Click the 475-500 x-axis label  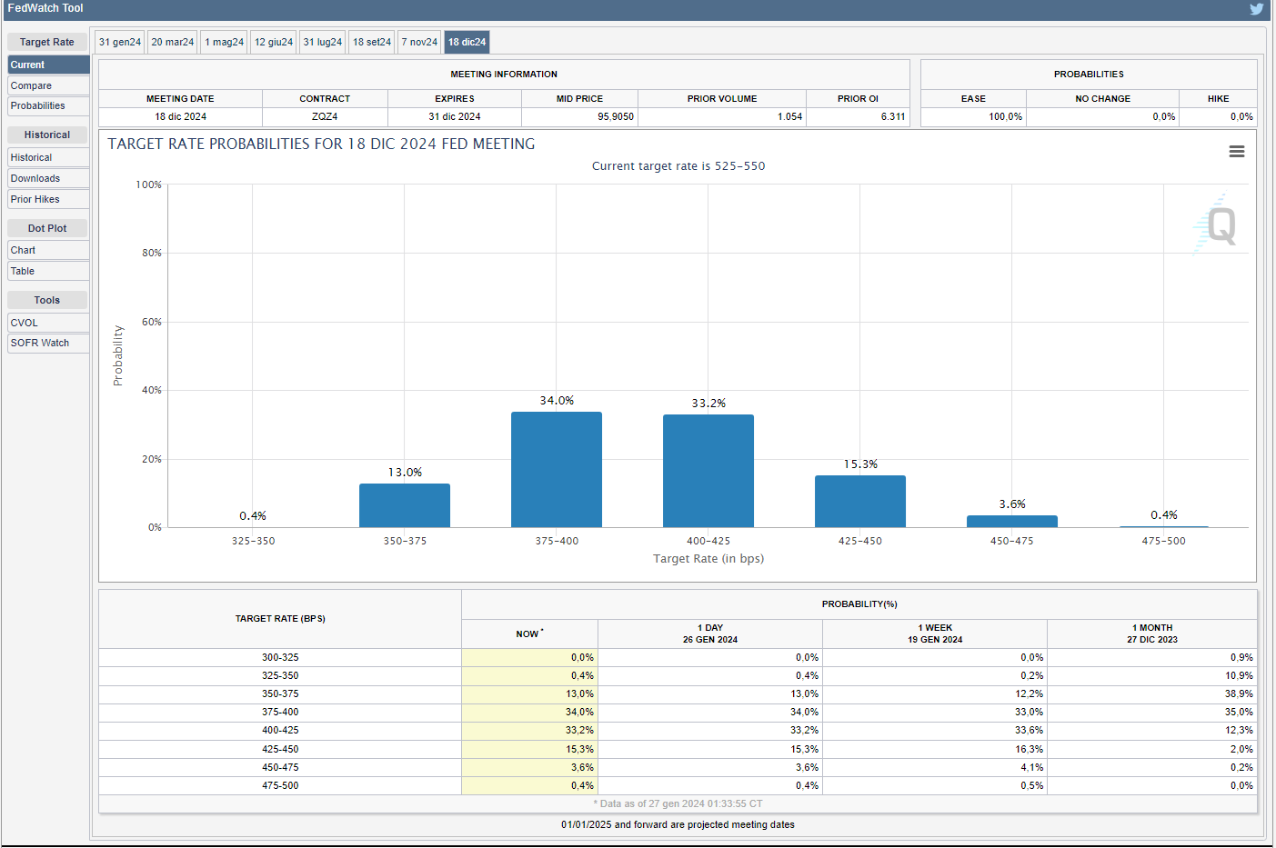coord(1164,541)
